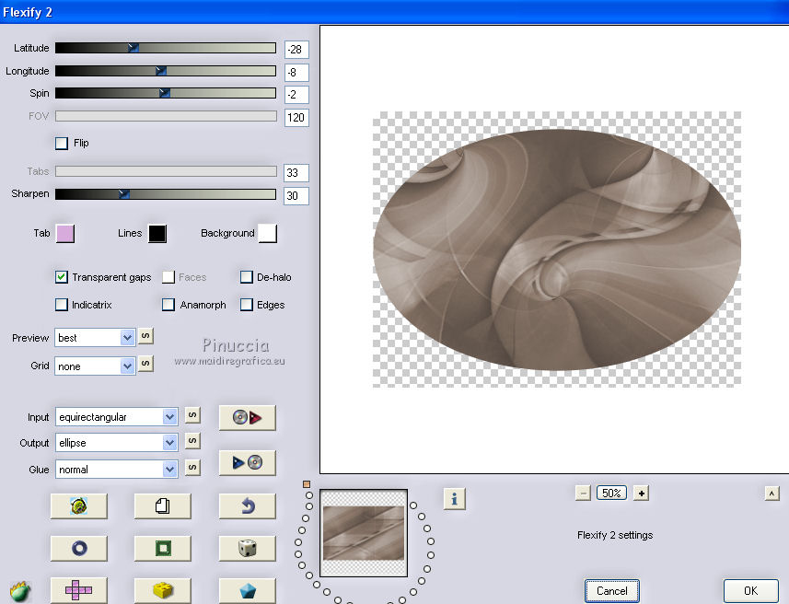Click the globe preset icon button
The image size is (789, 604).
coord(79,505)
